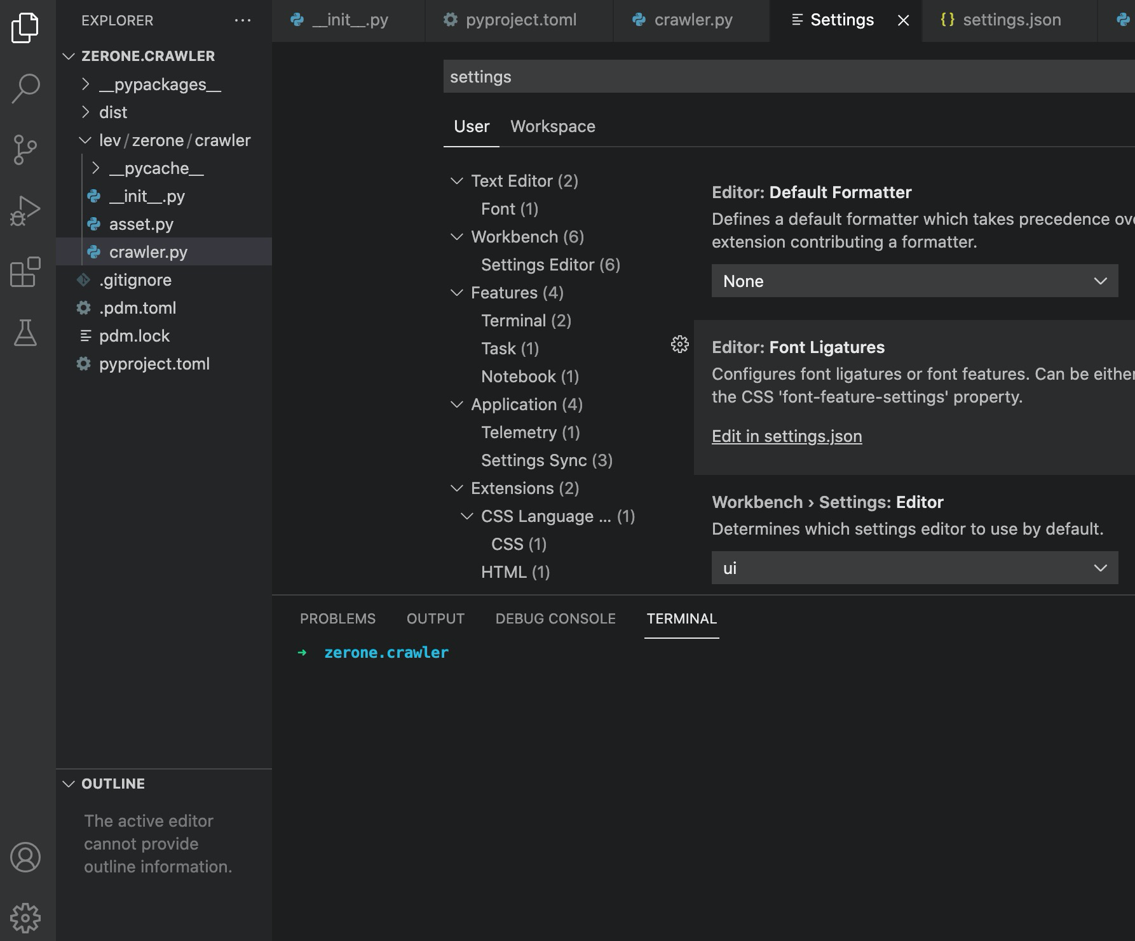Screen dimensions: 1135x941
Task: Click the Accounts icon in activity bar
Action: [25, 857]
